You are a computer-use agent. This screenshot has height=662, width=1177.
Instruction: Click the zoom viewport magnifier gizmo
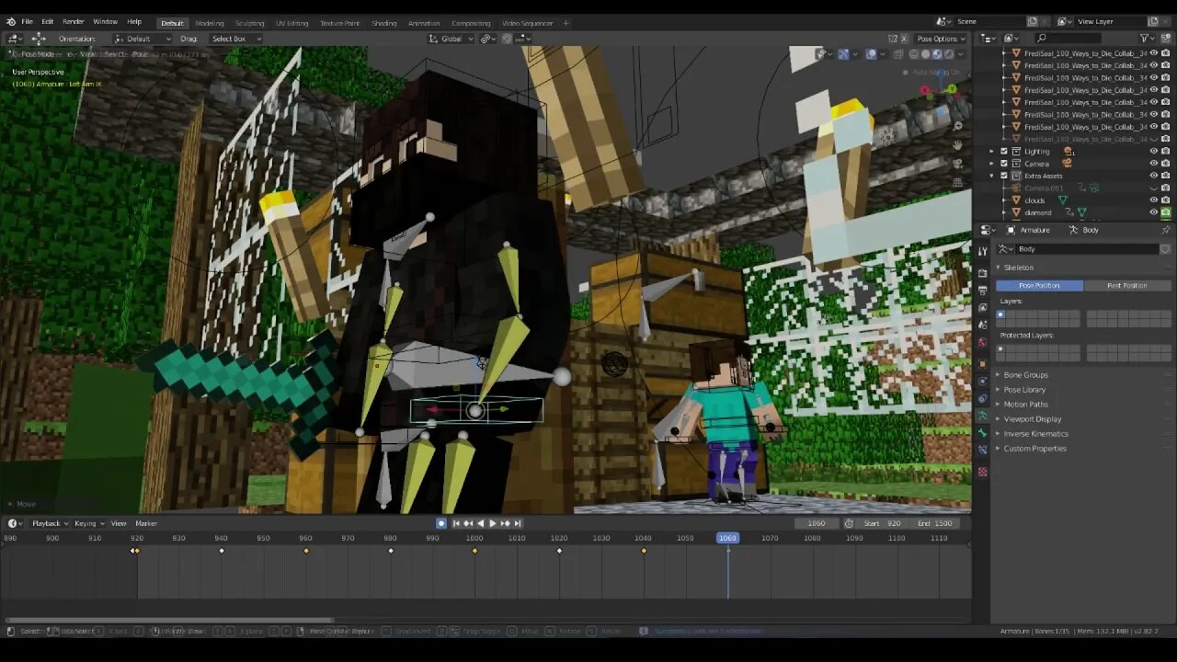pos(957,126)
